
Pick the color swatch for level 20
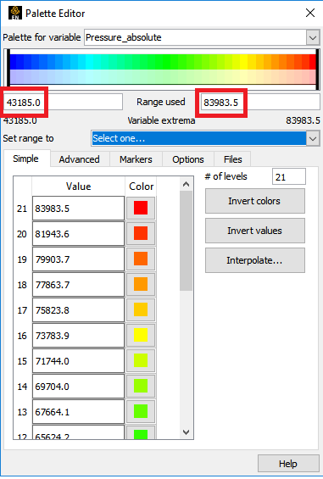141,233
